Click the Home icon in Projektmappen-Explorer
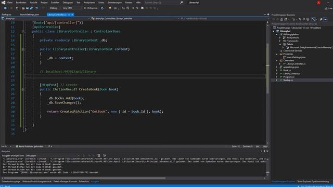The height and width of the screenshot is (187, 333). 281,19
